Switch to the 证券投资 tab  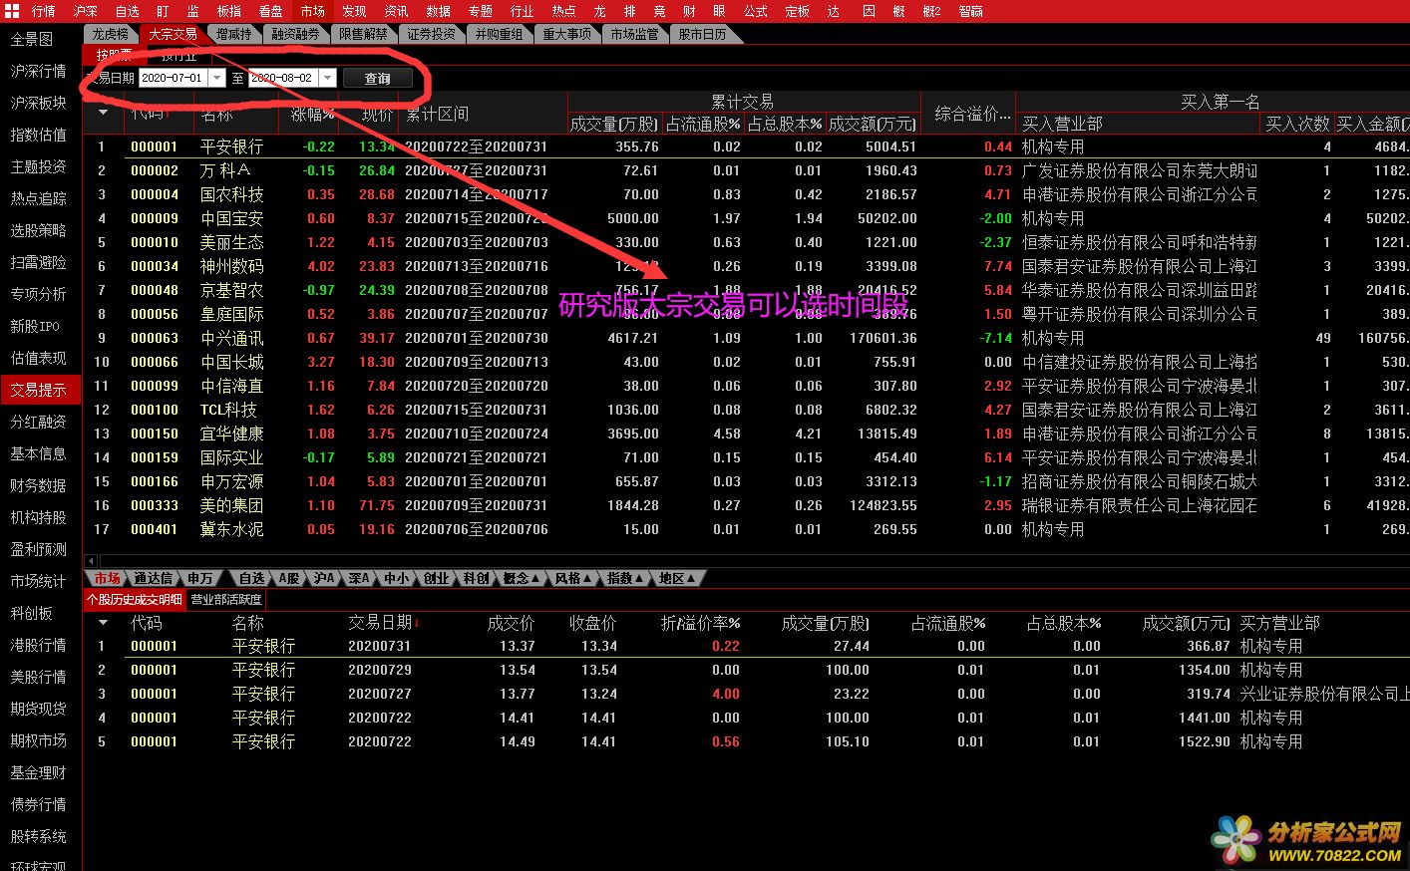[x=431, y=34]
